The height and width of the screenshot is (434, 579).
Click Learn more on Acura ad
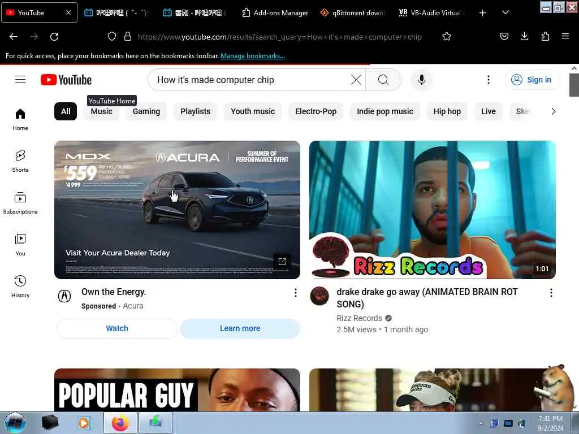240,328
